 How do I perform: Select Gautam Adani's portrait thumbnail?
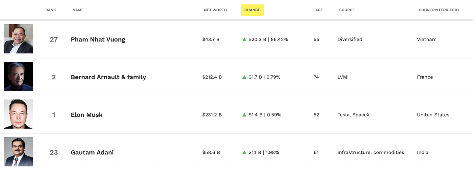click(18, 152)
